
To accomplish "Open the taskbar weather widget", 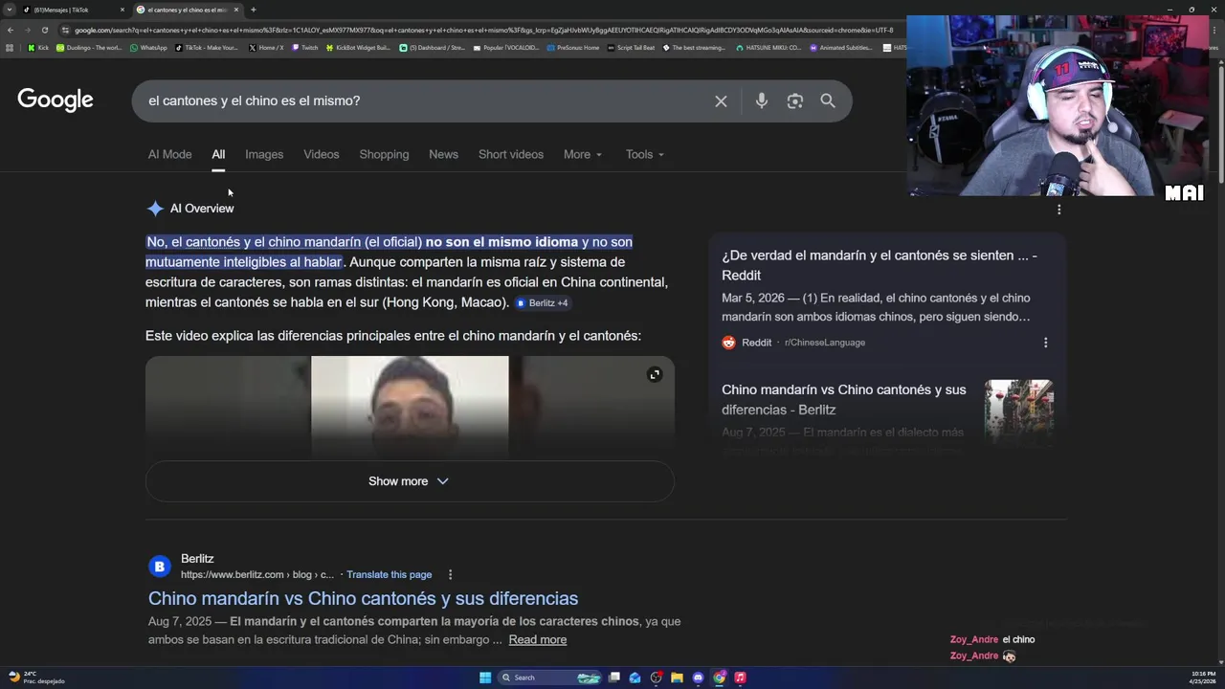I will click(36, 678).
